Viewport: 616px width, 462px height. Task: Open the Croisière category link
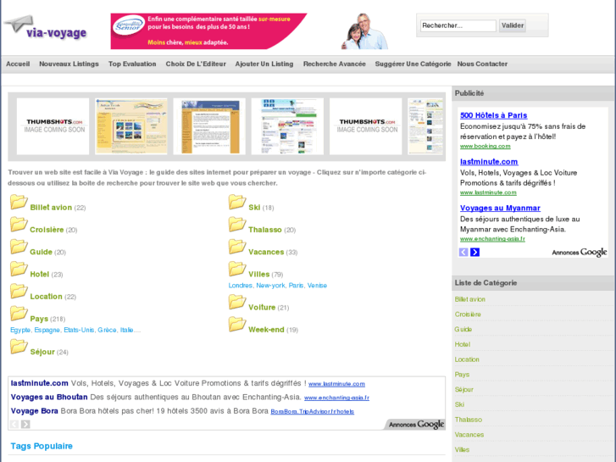(47, 230)
